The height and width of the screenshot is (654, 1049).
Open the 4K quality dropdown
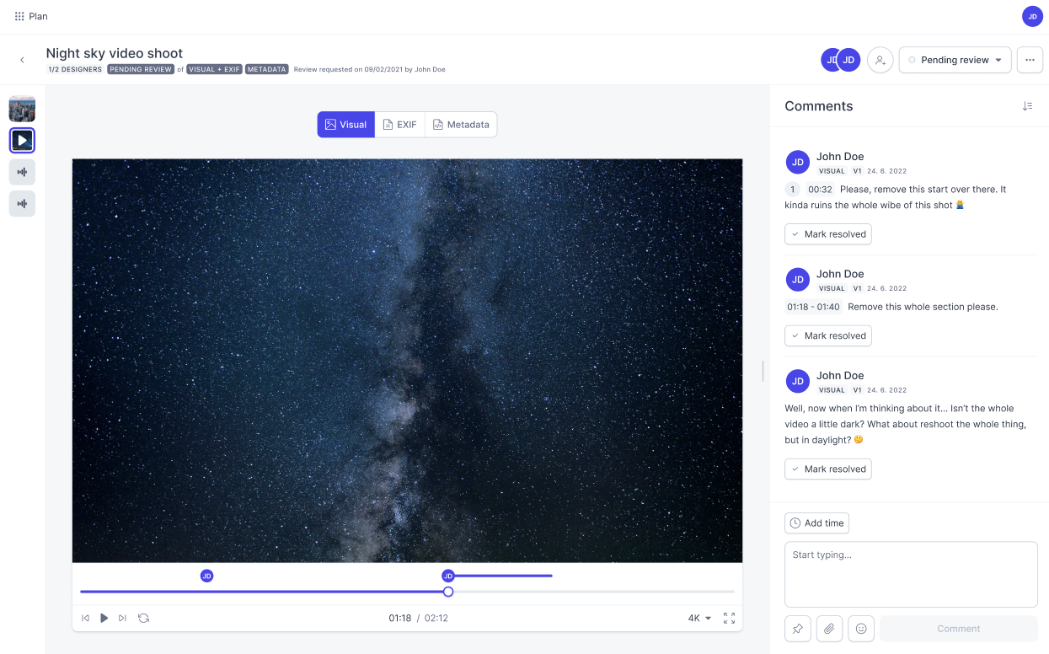699,618
